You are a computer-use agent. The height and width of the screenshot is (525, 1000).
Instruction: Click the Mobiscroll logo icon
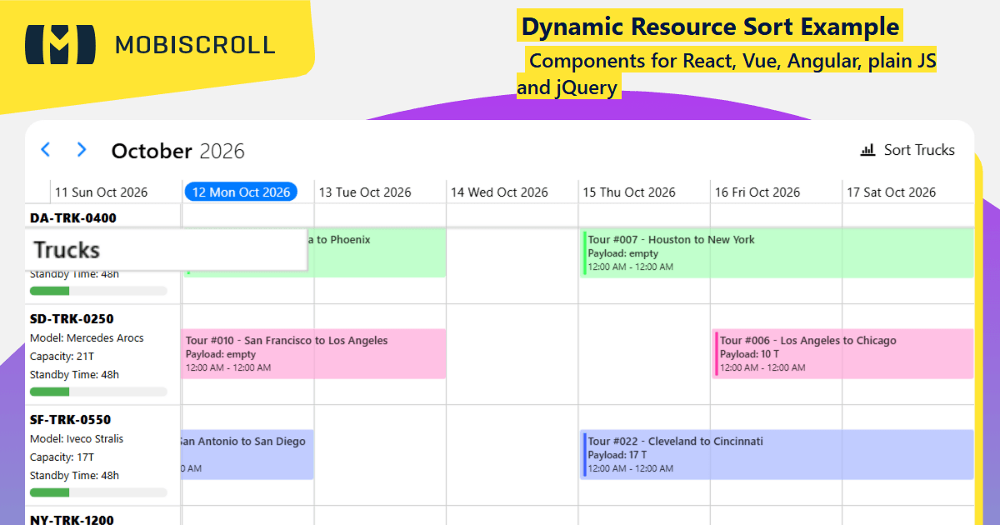coord(60,44)
